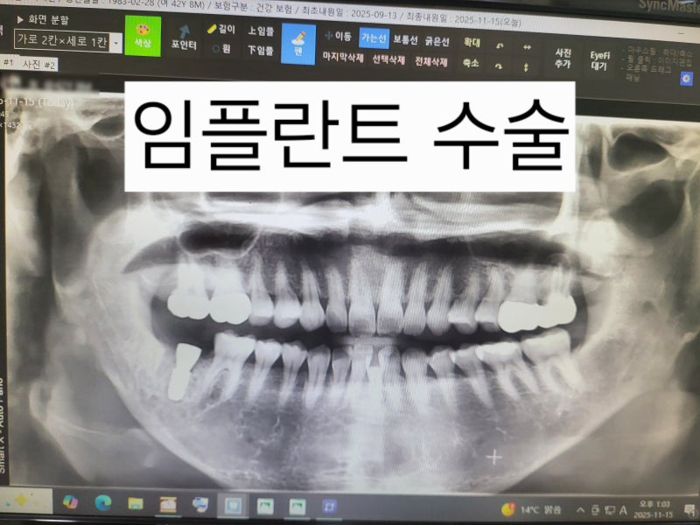Click 확대 to zoom in
Screen dimensions: 700x525
[x=472, y=43]
